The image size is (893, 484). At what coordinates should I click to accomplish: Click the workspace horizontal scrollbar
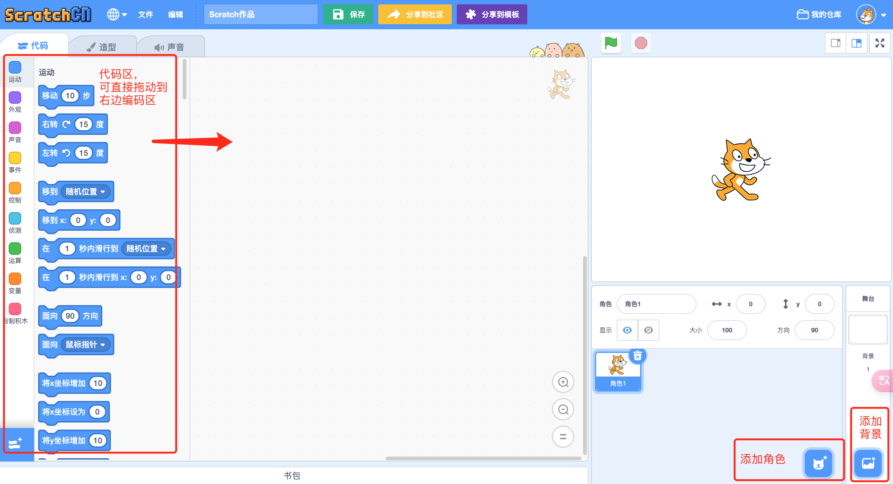point(483,458)
